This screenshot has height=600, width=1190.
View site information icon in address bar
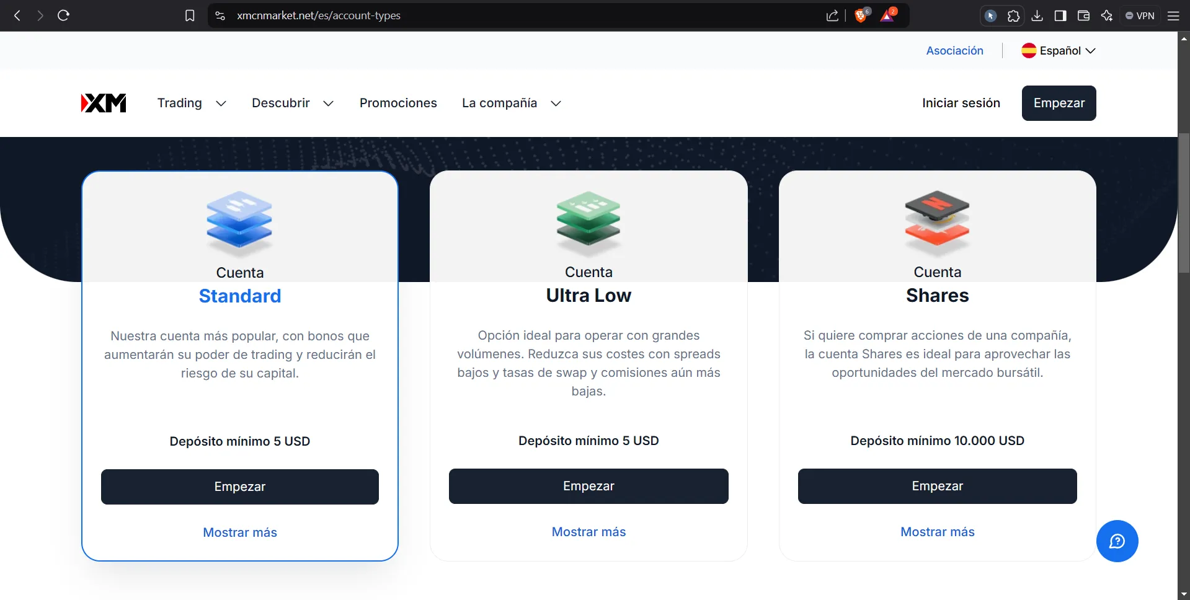click(x=220, y=15)
